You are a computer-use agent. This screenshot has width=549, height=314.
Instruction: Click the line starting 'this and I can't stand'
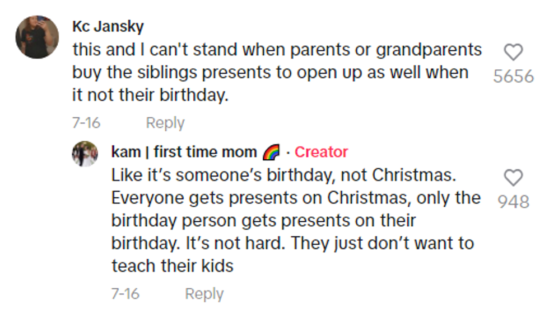pyautogui.click(x=277, y=50)
